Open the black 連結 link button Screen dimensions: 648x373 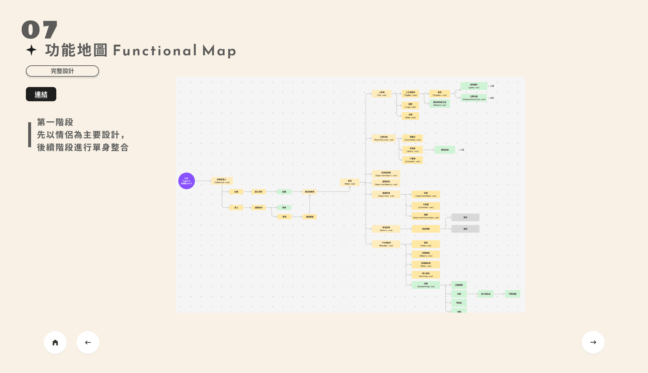pyautogui.click(x=41, y=94)
